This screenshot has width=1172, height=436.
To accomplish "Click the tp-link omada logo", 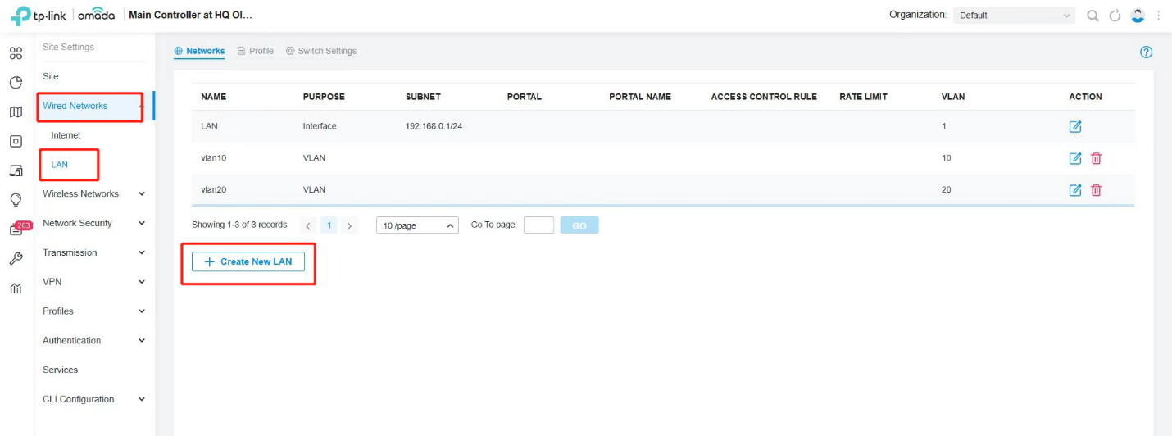I will (62, 16).
